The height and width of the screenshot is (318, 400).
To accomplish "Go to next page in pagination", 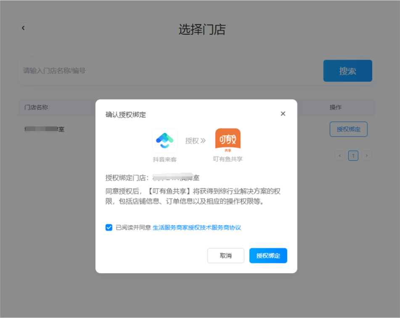I will (x=367, y=156).
